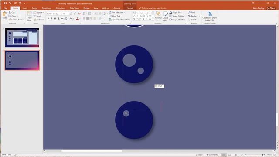The image size is (279, 157).
Task: Start Slide Show from status bar icon
Action: coord(242,155)
